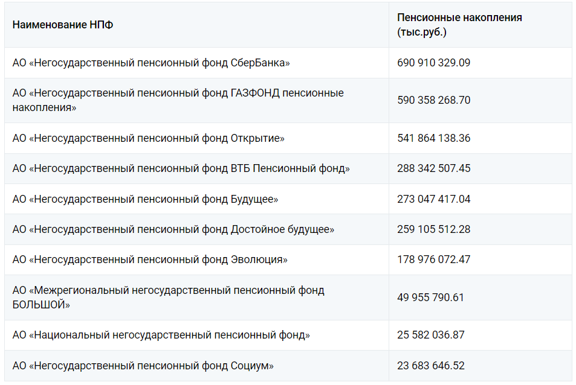
Task: Click the value 49 955 790.61
Action: click(430, 297)
